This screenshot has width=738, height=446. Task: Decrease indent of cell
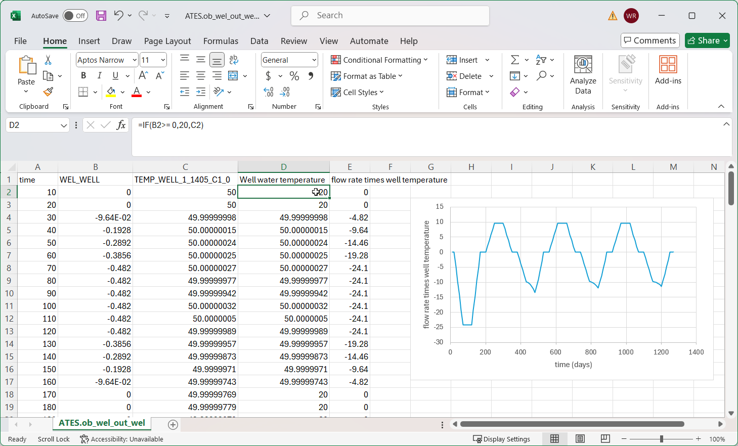click(x=185, y=92)
